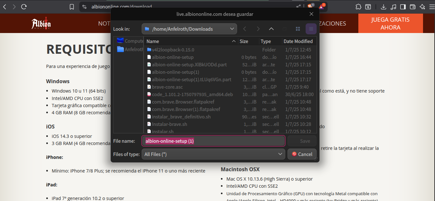
Task: Switch file dialog to icon grid view
Action: pos(298,29)
